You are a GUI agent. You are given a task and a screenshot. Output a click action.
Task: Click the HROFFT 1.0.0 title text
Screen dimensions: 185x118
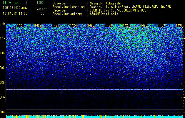(x=23, y=2)
